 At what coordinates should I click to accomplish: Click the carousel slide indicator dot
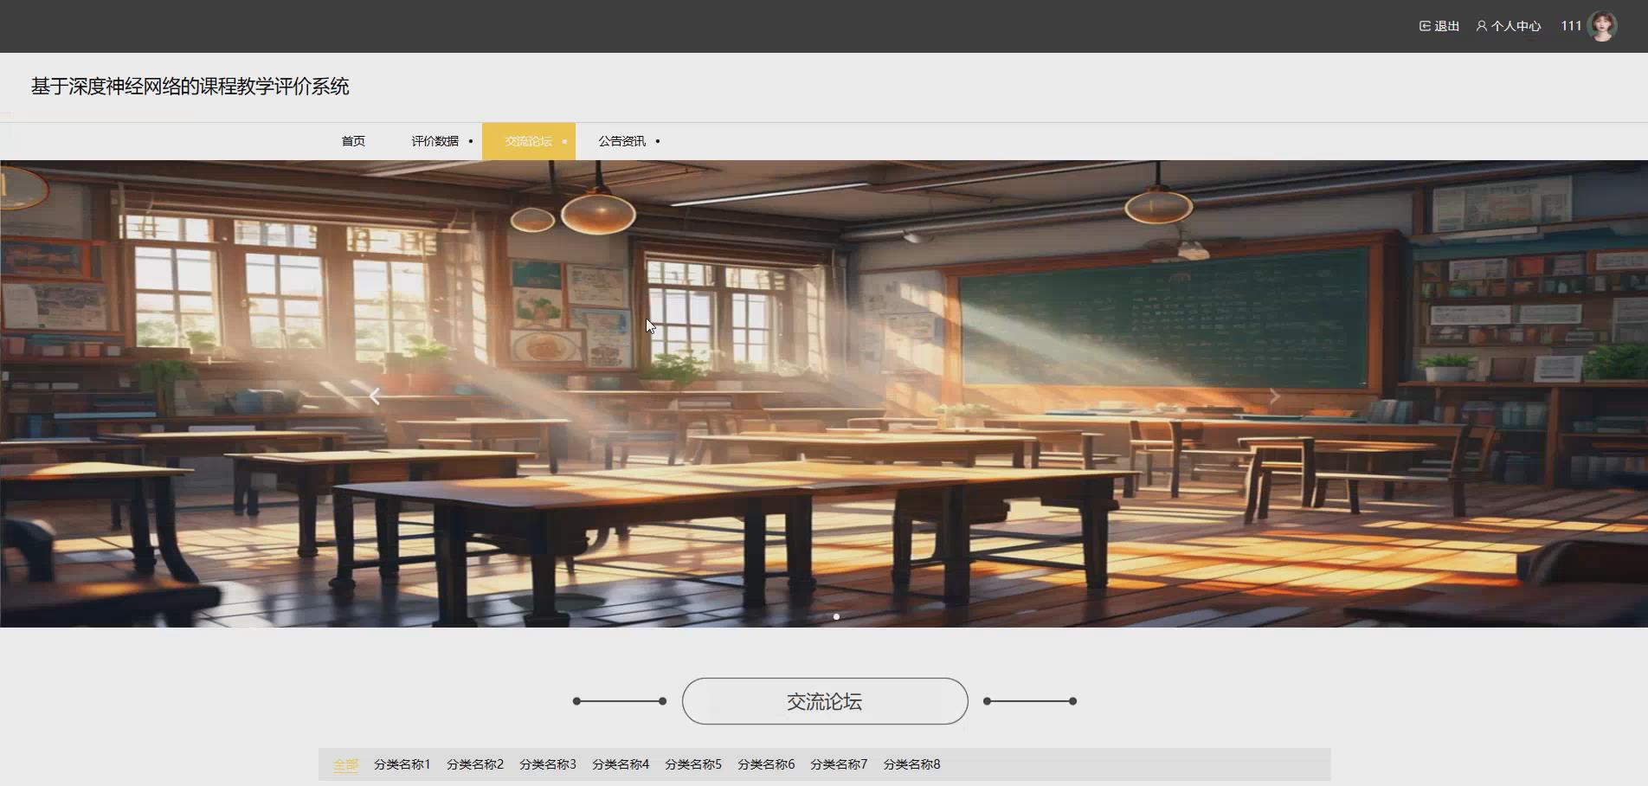pyautogui.click(x=837, y=617)
